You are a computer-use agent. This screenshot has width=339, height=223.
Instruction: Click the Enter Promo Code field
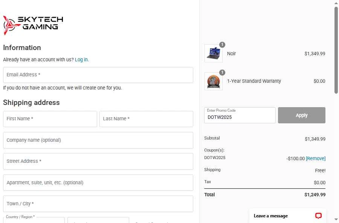pos(240,115)
